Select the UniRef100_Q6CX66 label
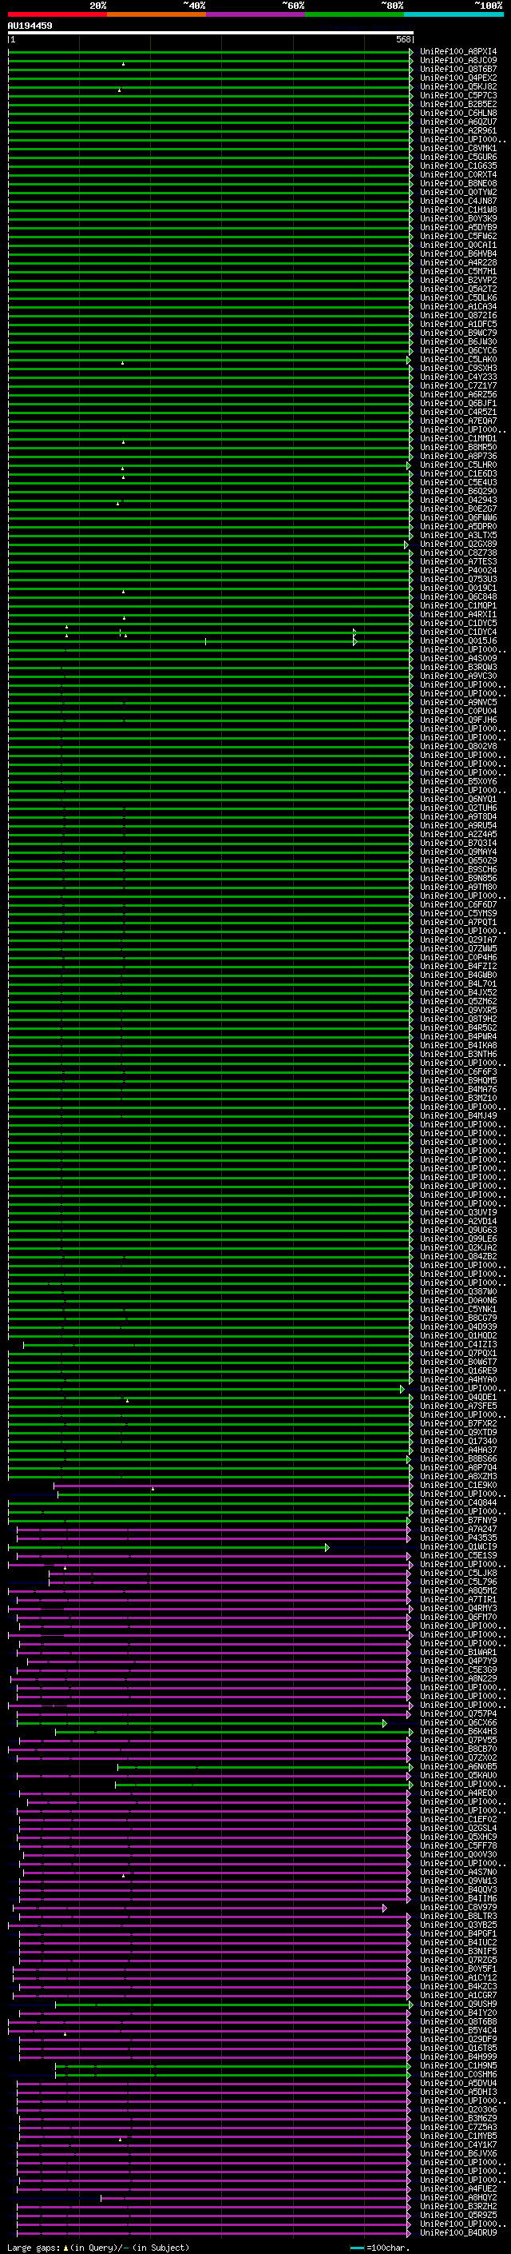Image resolution: width=511 pixels, height=2254 pixels. coord(458,1722)
